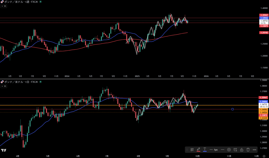Delete the drawing with trash icon
Screen dimensions: 269x158
click(248, 150)
